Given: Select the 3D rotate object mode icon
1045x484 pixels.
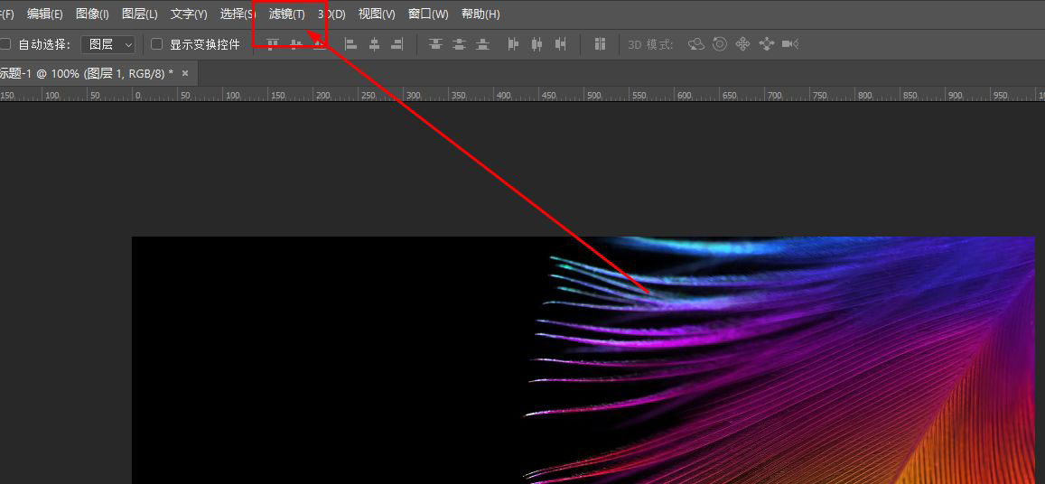Looking at the screenshot, I should point(696,44).
